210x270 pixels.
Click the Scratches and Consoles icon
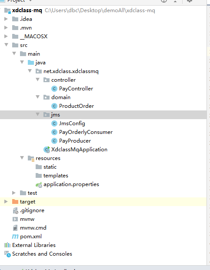[x=7, y=254]
